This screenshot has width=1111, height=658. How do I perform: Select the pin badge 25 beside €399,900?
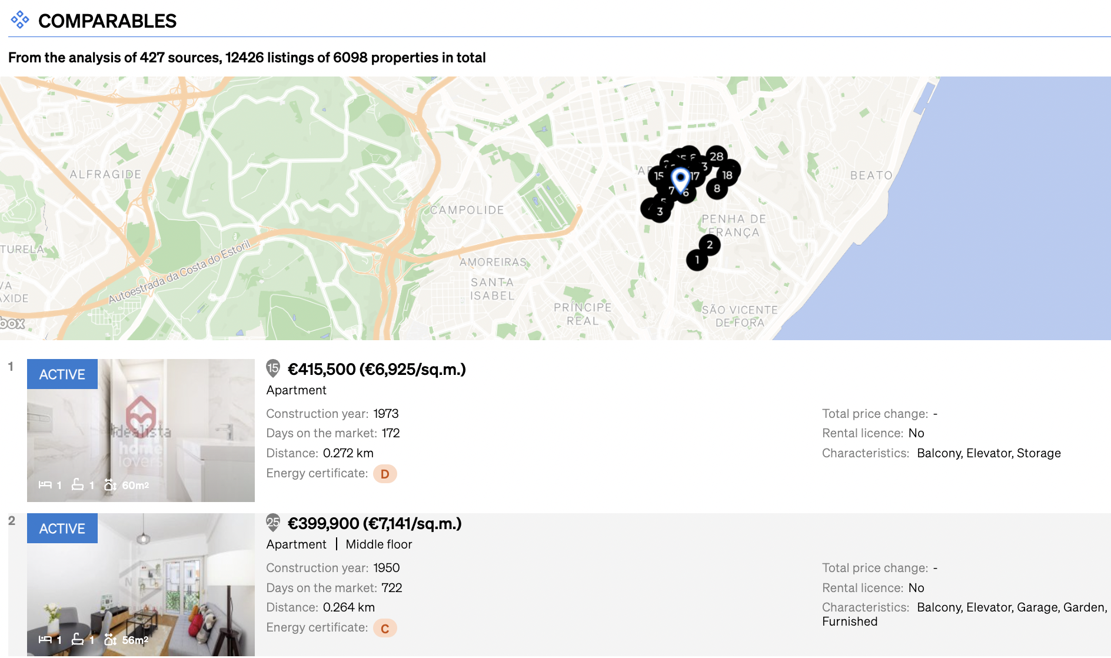(x=274, y=523)
